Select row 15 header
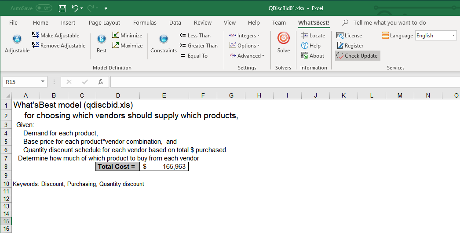This screenshot has height=233, width=460. point(6,221)
